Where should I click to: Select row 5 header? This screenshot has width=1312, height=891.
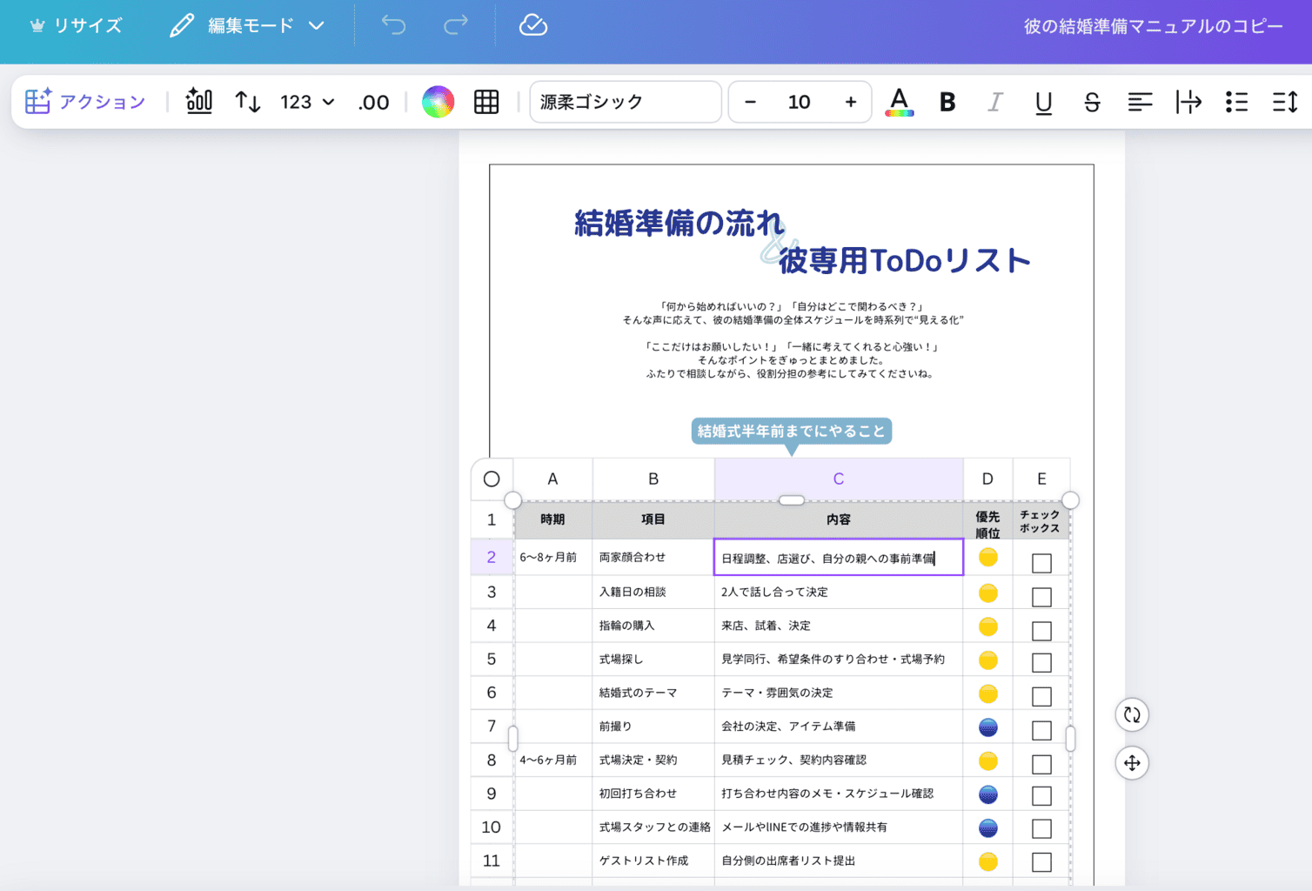(492, 660)
